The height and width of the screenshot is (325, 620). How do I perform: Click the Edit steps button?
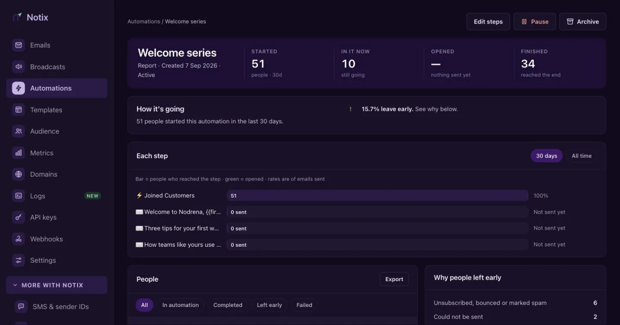(x=488, y=21)
